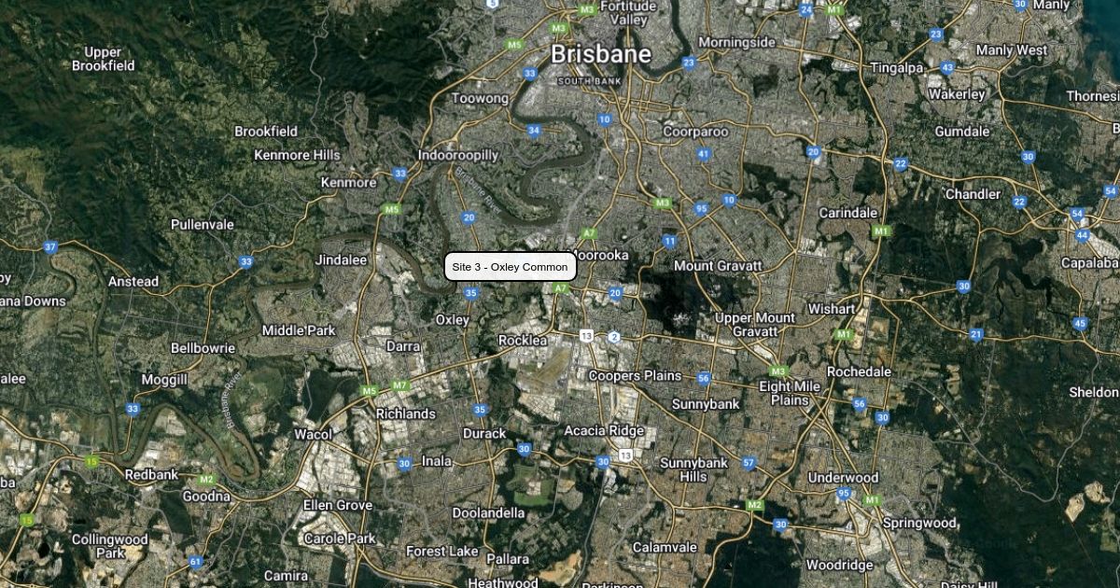This screenshot has width=1120, height=588.
Task: Click the route 43 shield near Wakerley
Action: point(947,67)
